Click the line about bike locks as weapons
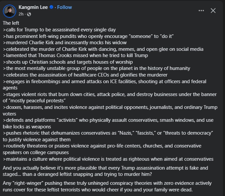 coord(108,123)
